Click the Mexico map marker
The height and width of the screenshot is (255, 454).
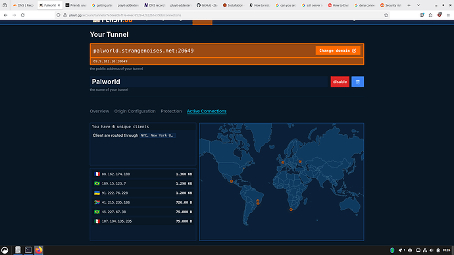click(x=232, y=181)
